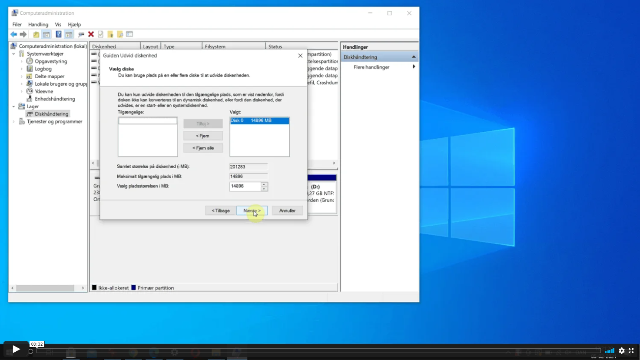Play the video

click(16, 350)
